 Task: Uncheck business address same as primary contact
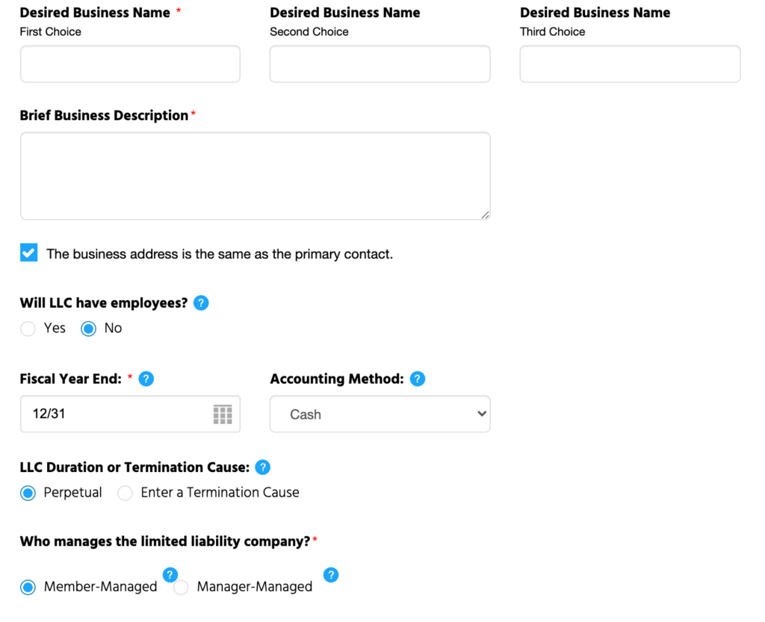29,252
